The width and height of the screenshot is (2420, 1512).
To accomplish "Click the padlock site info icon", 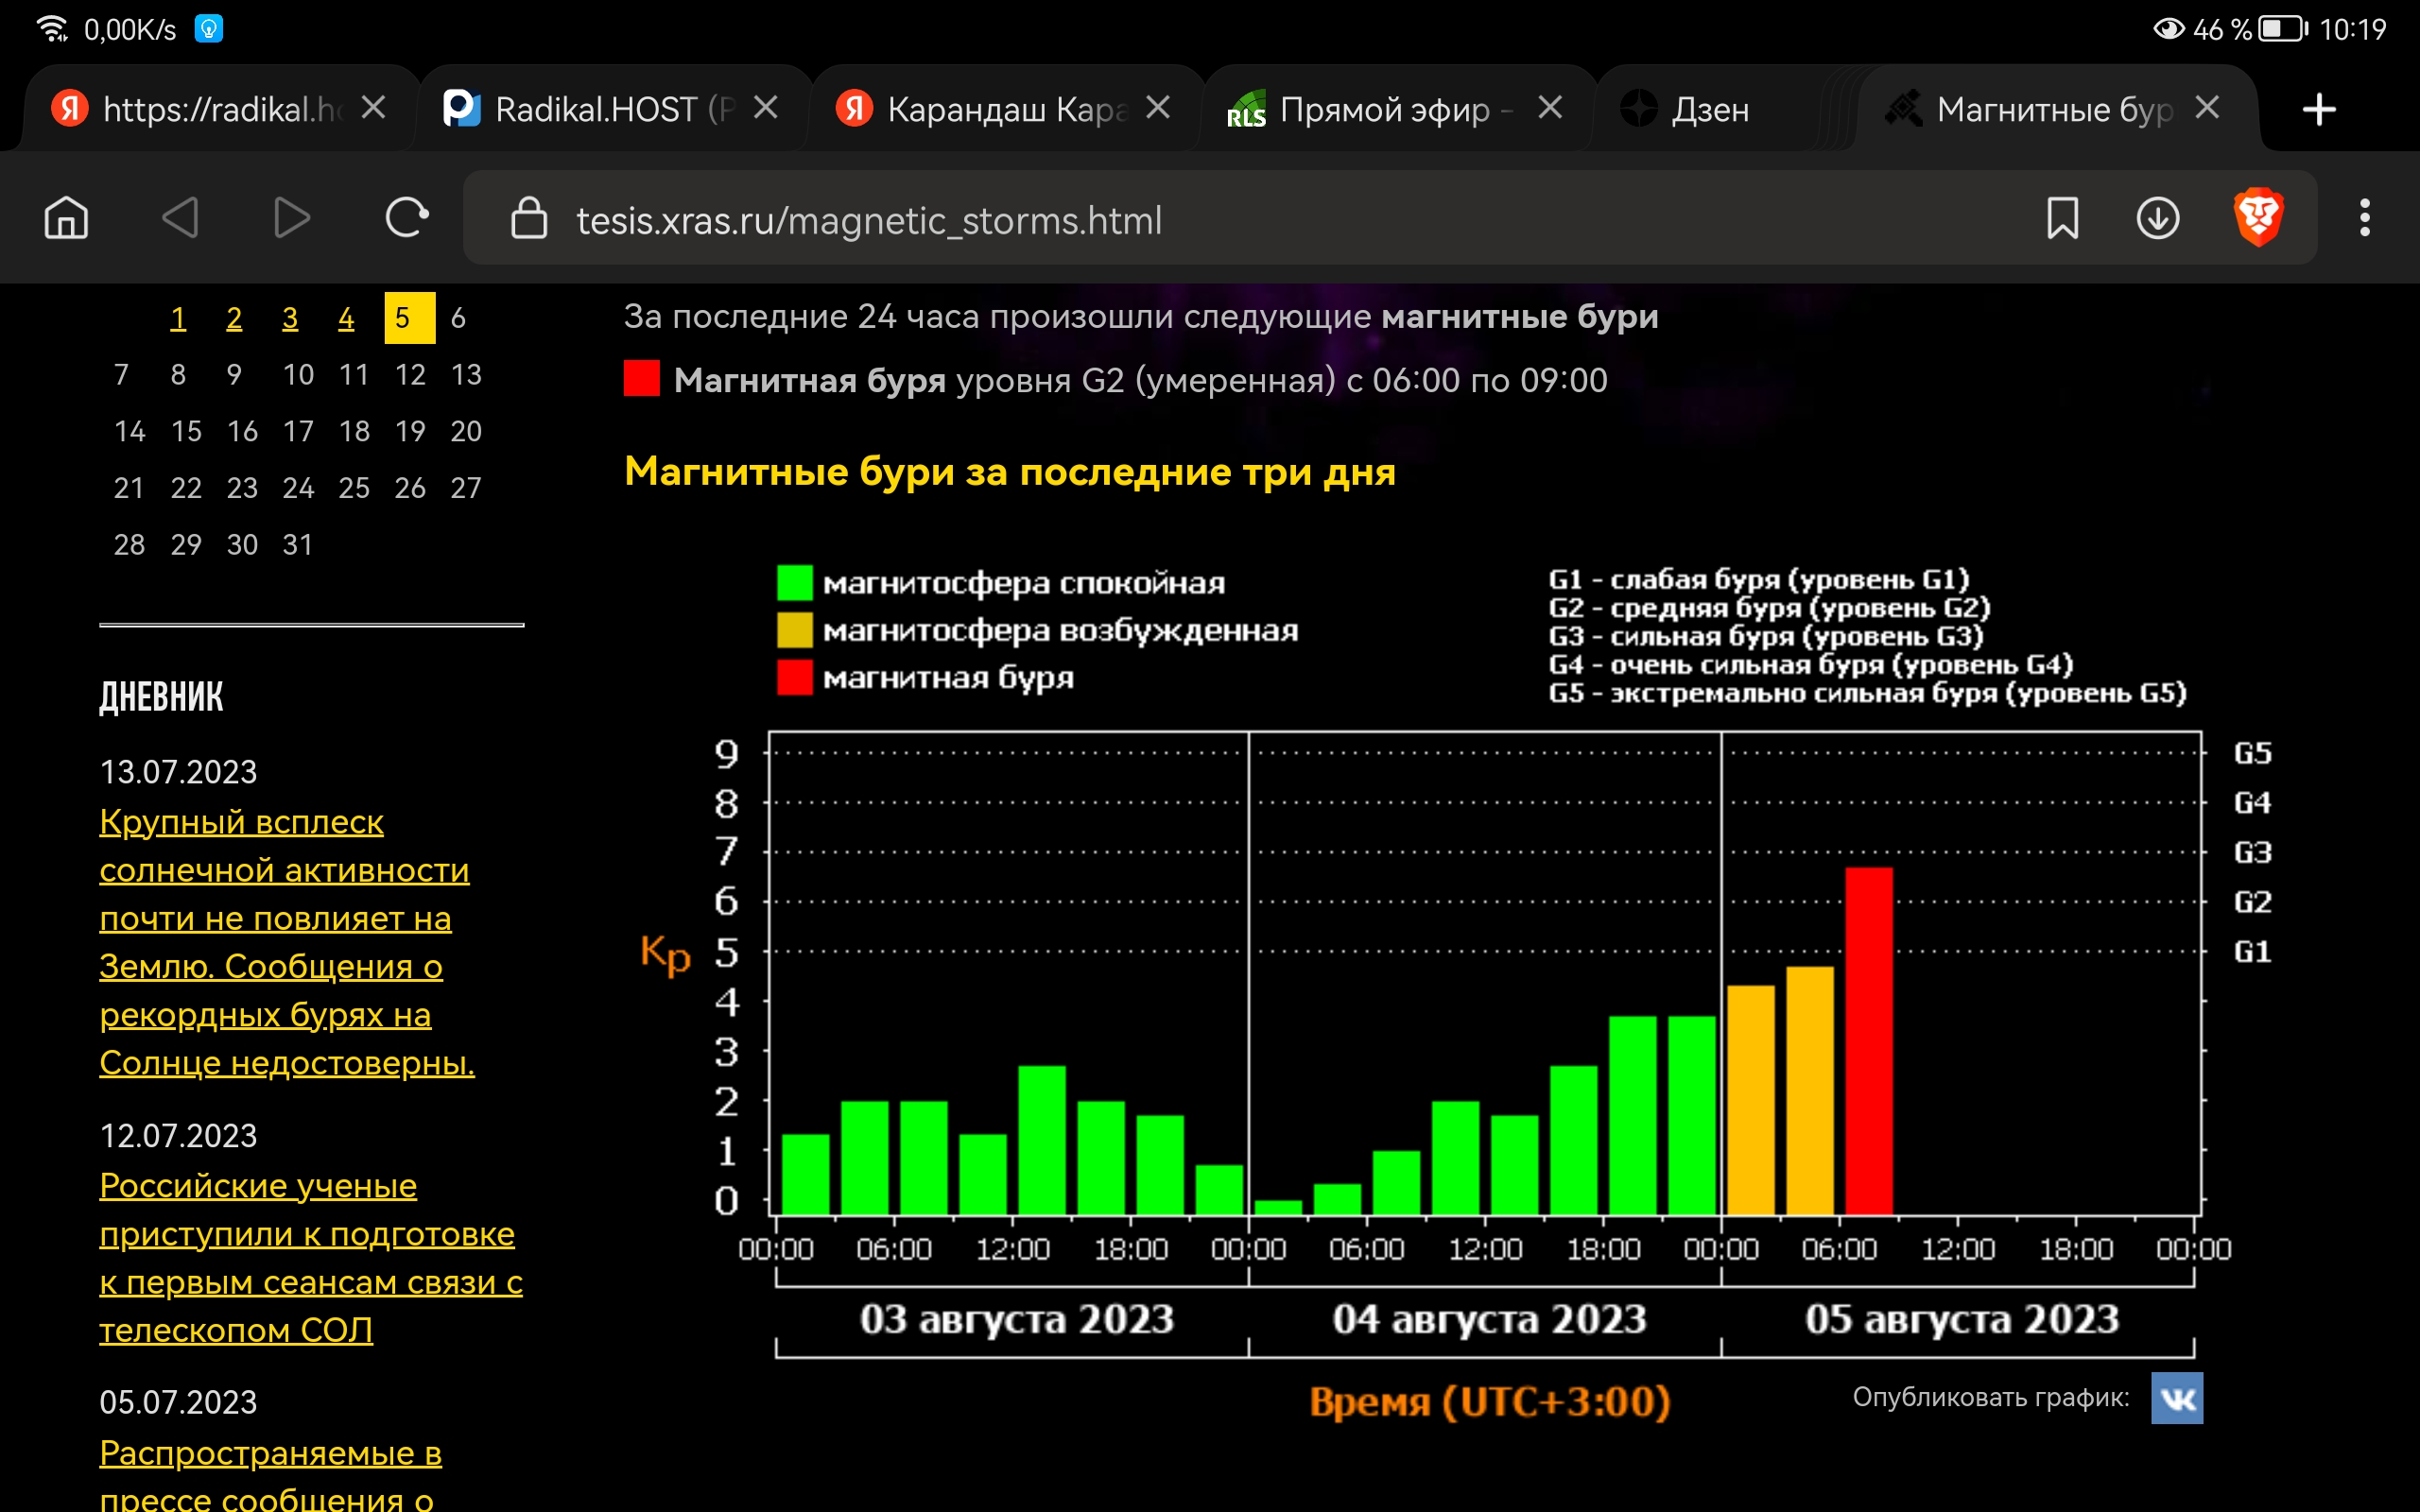I will (529, 218).
